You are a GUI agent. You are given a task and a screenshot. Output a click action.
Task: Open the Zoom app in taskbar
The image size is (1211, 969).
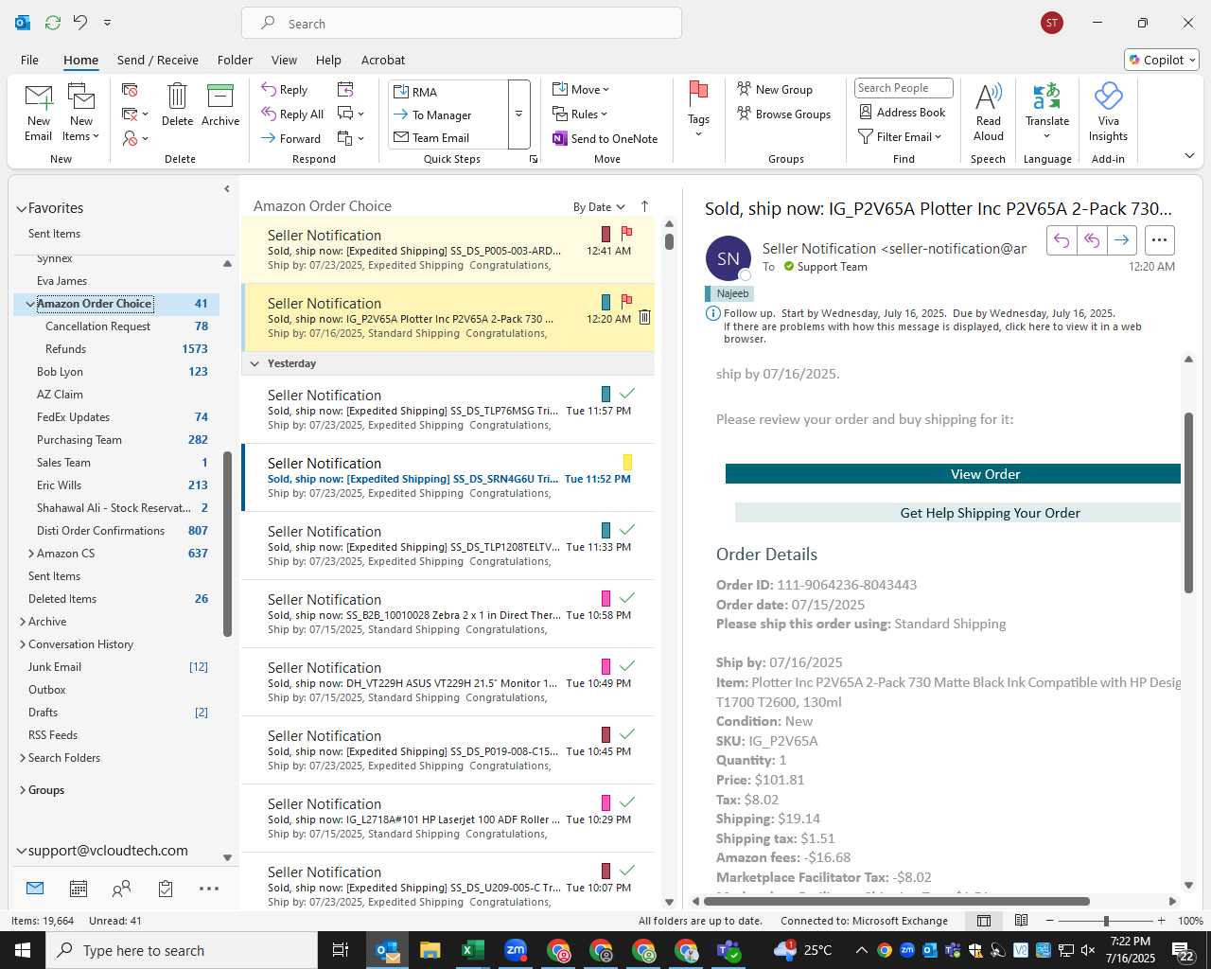tap(516, 950)
